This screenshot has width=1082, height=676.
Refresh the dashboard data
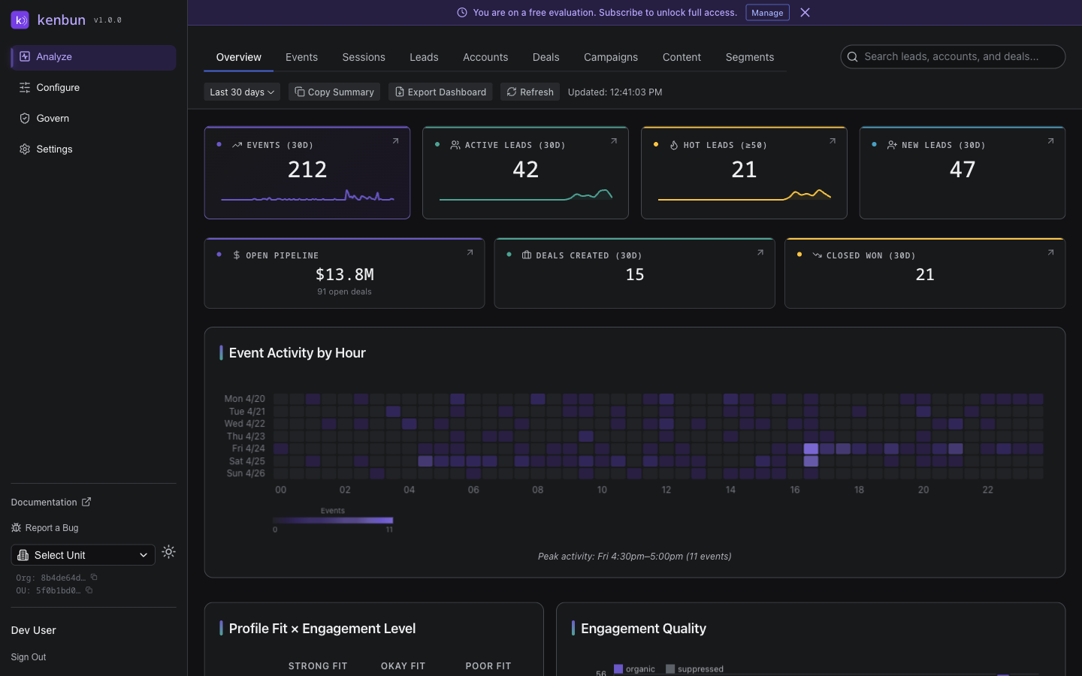tap(530, 92)
